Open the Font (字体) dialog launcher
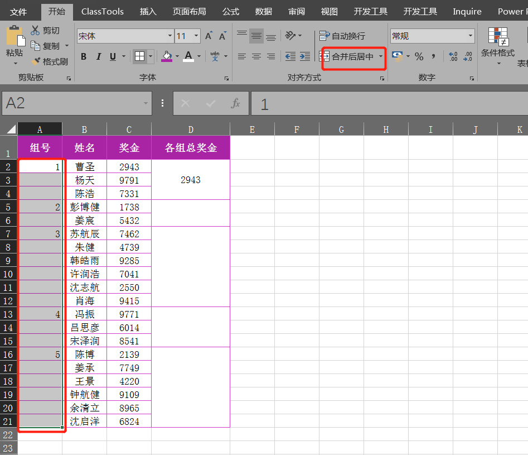Screen dimensions: 528x455 [226, 78]
